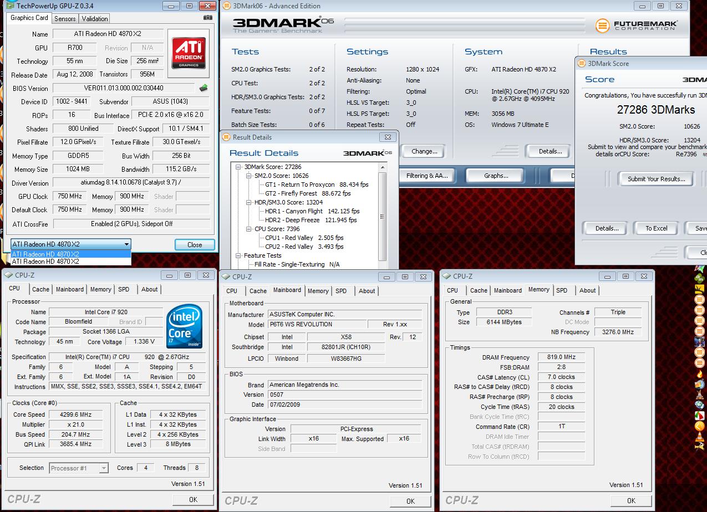Click the NB Frequency 3276.0 MHz value
Image resolution: width=707 pixels, height=512 pixels.
(618, 332)
